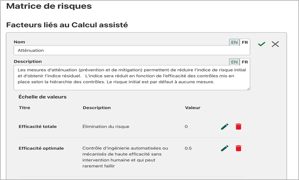299x180 pixels.
Task: Confirm changes with the green checkmark
Action: tap(261, 44)
